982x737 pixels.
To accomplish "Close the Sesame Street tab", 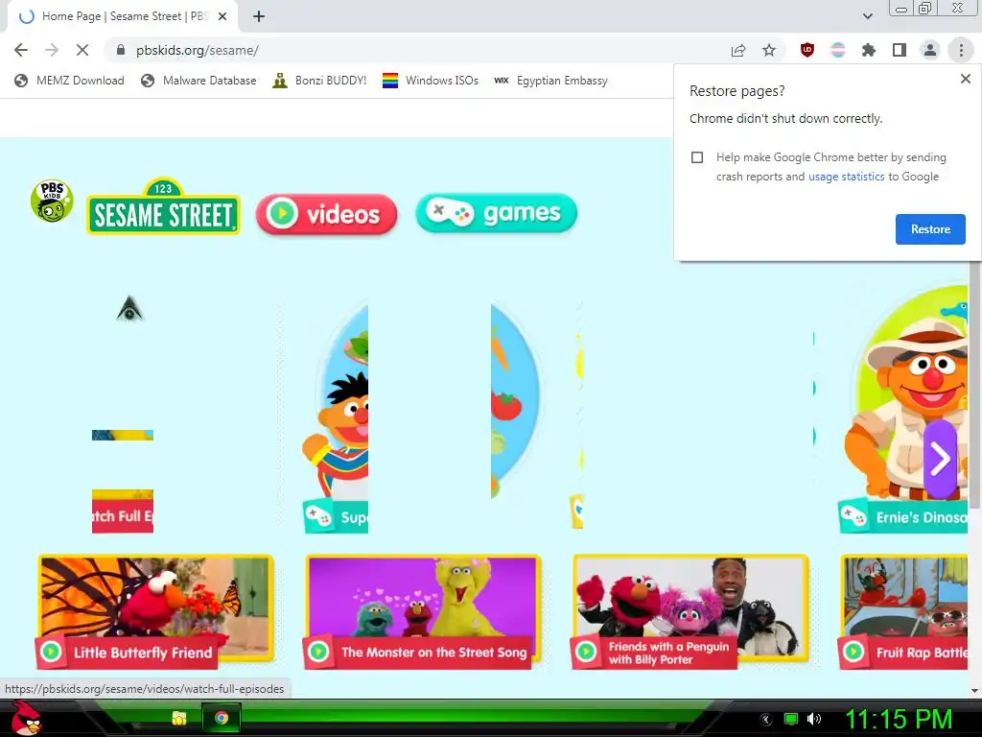I will [222, 16].
